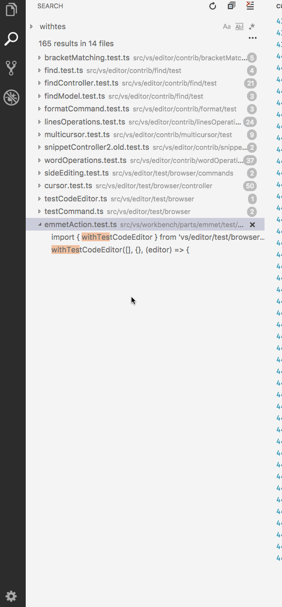Viewport: 282px width, 607px height.
Task: Expand the replace field toggle arrow
Action: (x=32, y=27)
